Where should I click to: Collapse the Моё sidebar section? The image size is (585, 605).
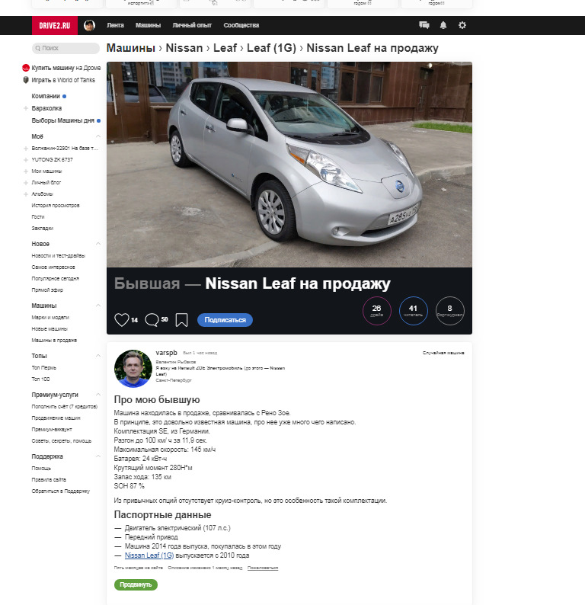pyautogui.click(x=98, y=136)
